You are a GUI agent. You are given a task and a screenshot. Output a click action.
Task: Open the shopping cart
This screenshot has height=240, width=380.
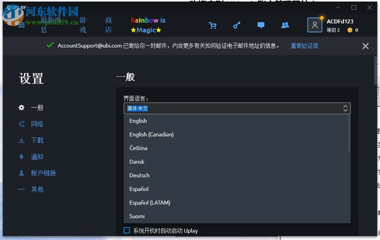click(213, 25)
